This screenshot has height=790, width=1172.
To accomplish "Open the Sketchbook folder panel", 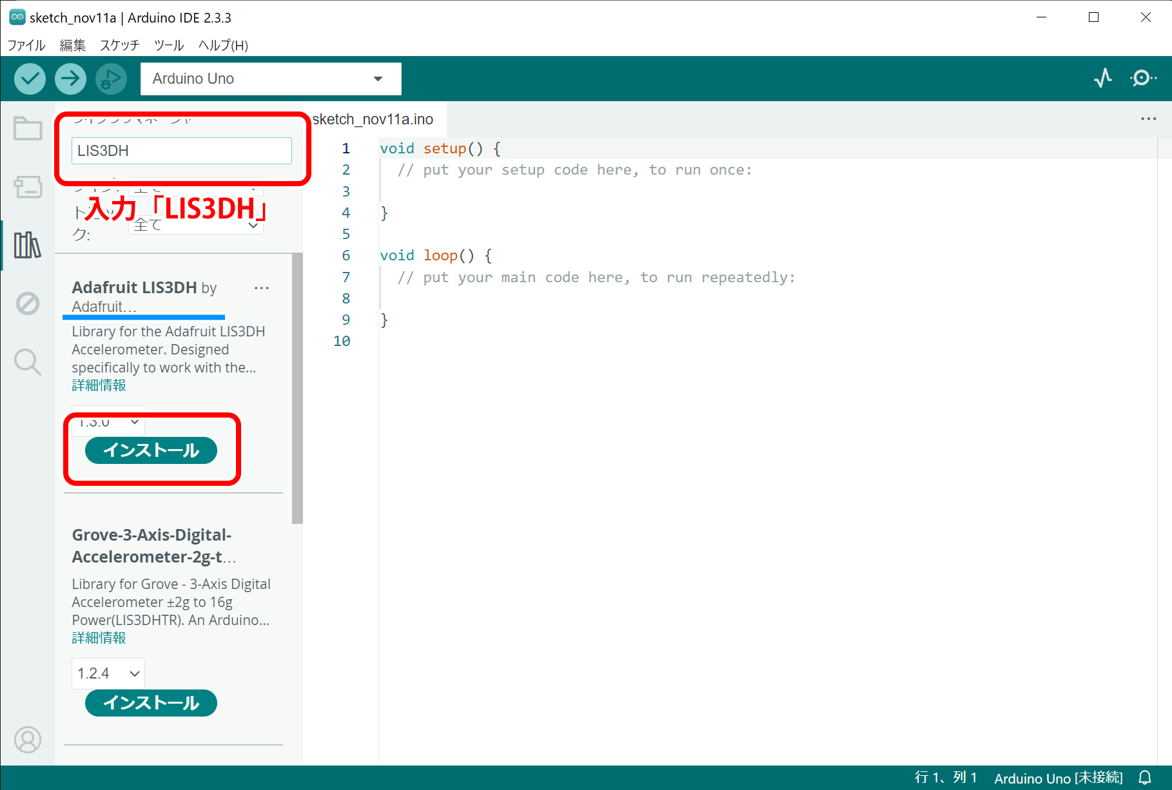I will (28, 129).
